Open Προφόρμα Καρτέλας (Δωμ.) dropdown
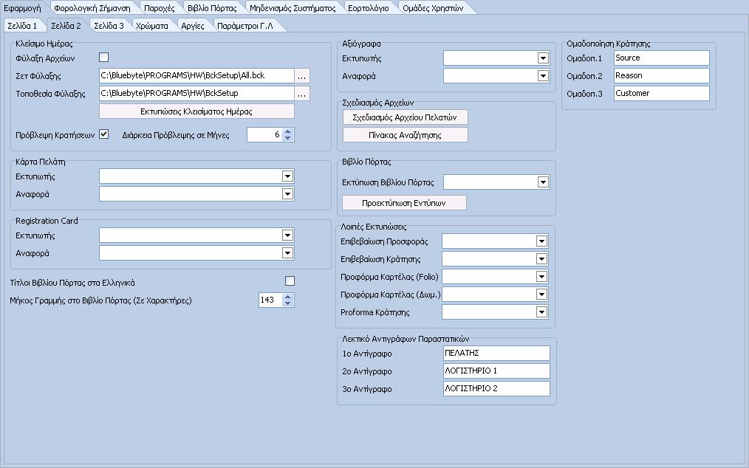This screenshot has height=468, width=749. 541,295
